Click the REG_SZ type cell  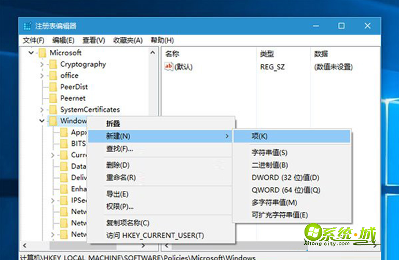click(272, 67)
